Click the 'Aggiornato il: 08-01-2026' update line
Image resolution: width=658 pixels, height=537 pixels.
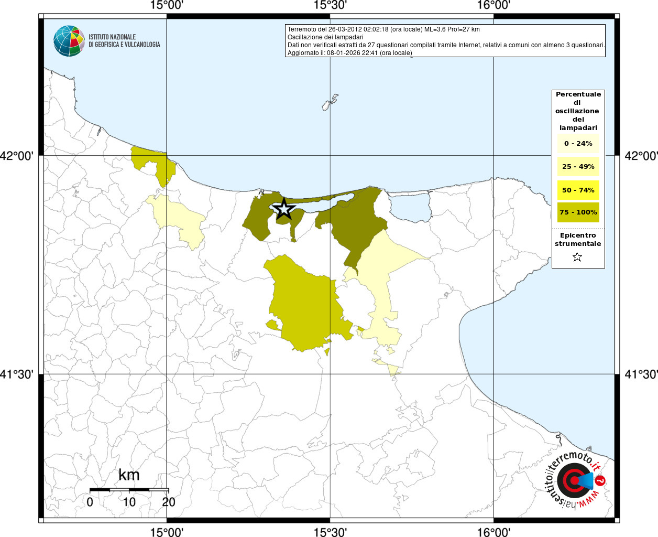(350, 53)
